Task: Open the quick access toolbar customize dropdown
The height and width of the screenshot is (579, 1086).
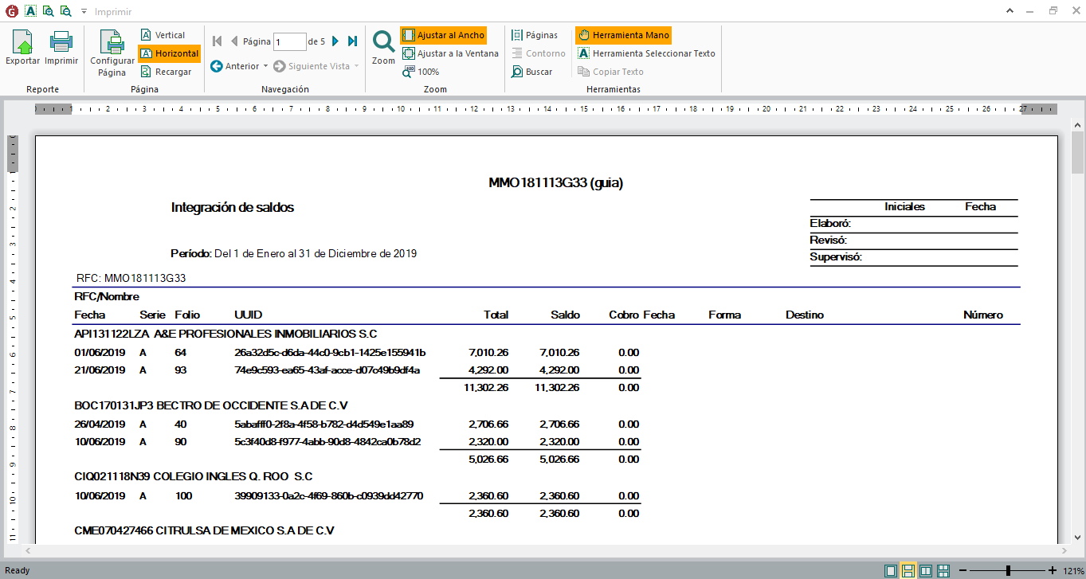Action: click(x=83, y=12)
